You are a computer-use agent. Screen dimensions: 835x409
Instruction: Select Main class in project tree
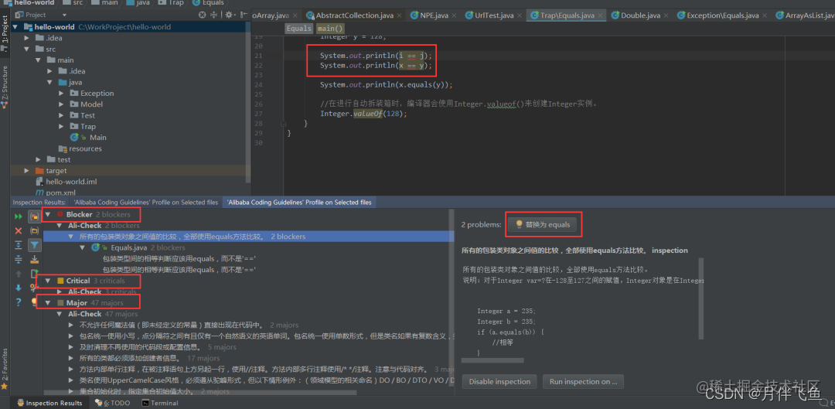(x=94, y=138)
